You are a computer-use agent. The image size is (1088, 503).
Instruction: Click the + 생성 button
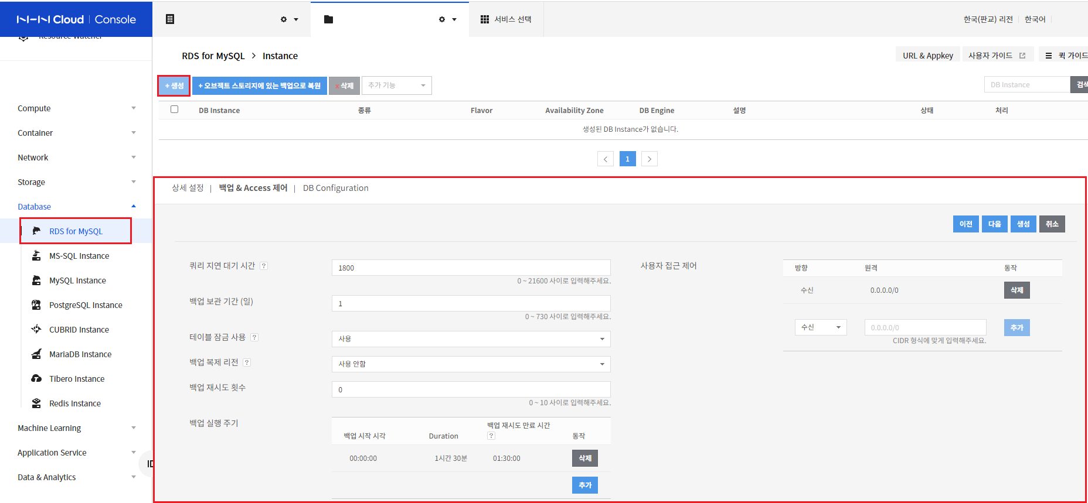pyautogui.click(x=174, y=85)
